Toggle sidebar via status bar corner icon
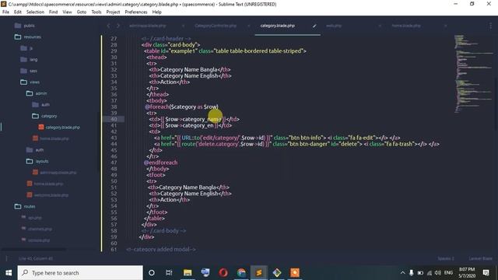The image size is (498, 280). point(6,259)
